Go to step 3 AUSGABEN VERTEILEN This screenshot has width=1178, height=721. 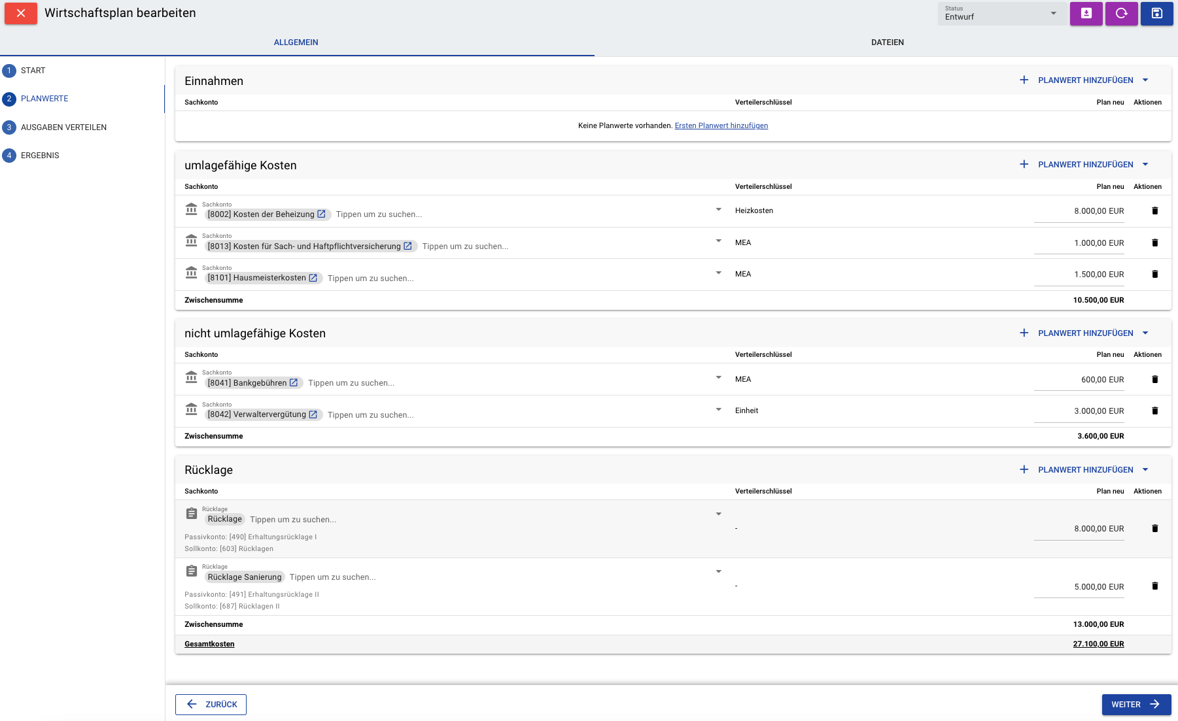[54, 127]
